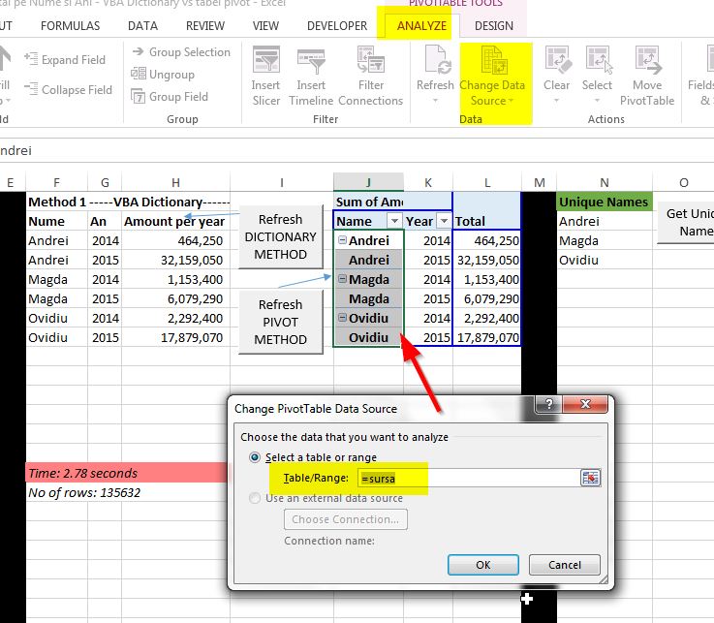Select column H header
This screenshot has width=714, height=623.
click(175, 182)
